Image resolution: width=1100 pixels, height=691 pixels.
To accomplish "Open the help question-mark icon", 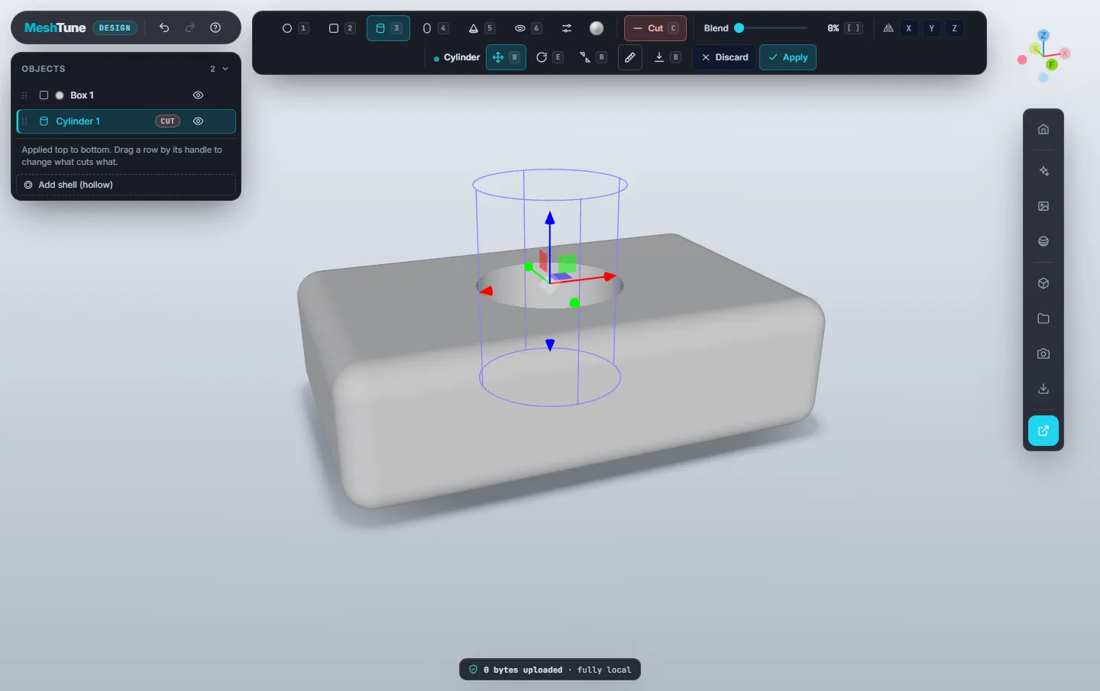I will 215,27.
